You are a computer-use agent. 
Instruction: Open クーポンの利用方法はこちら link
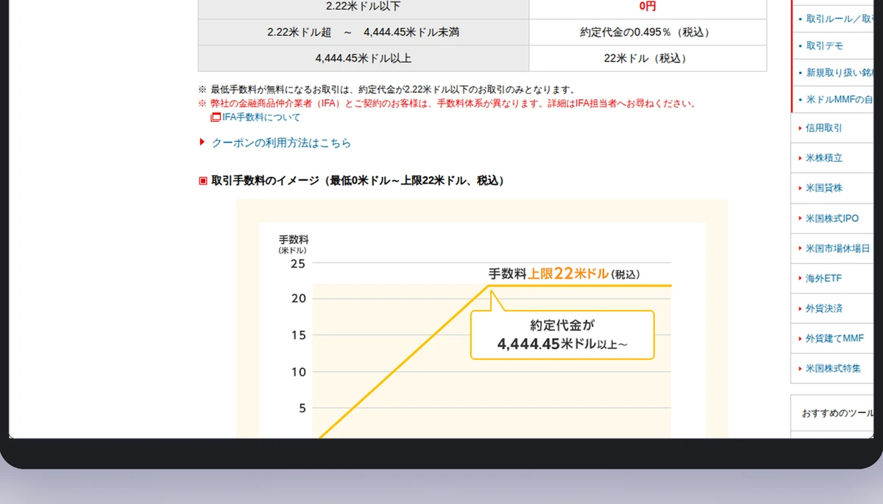pos(281,143)
